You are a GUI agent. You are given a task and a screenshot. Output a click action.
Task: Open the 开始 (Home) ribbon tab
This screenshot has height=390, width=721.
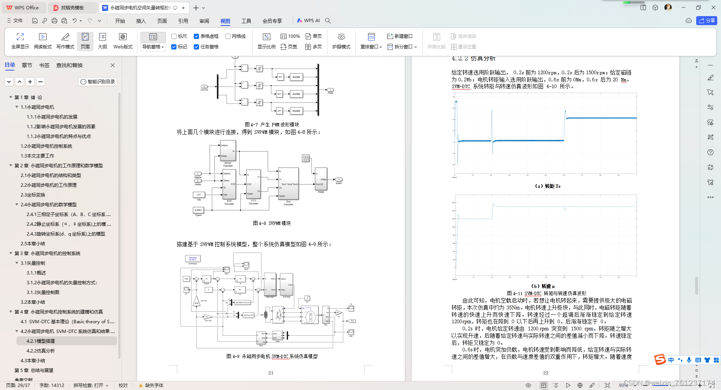120,21
